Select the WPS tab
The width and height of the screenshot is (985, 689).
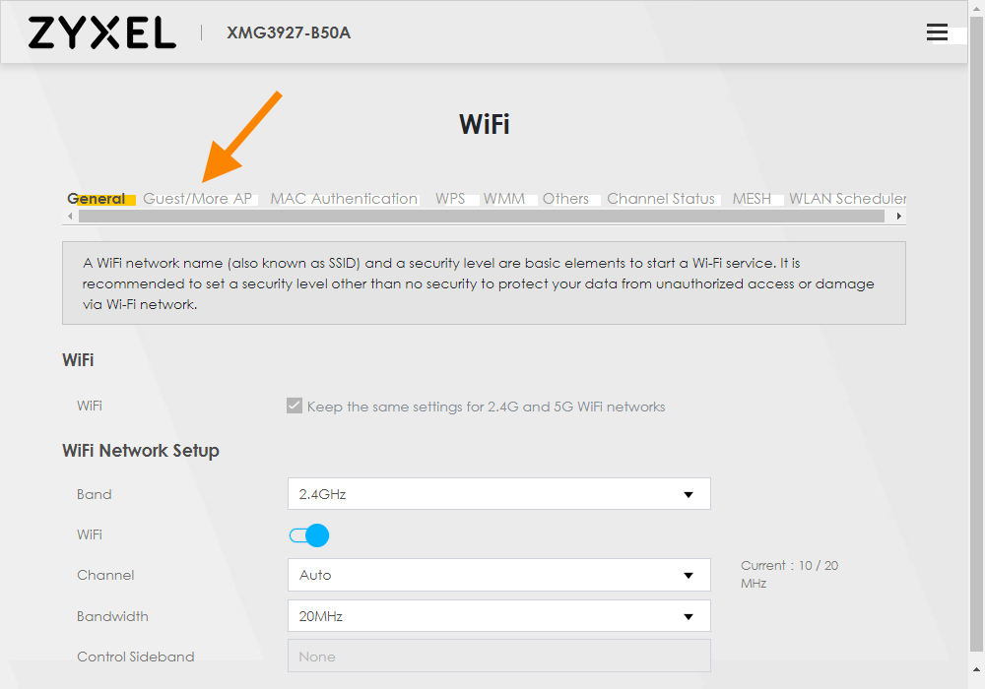tap(450, 199)
